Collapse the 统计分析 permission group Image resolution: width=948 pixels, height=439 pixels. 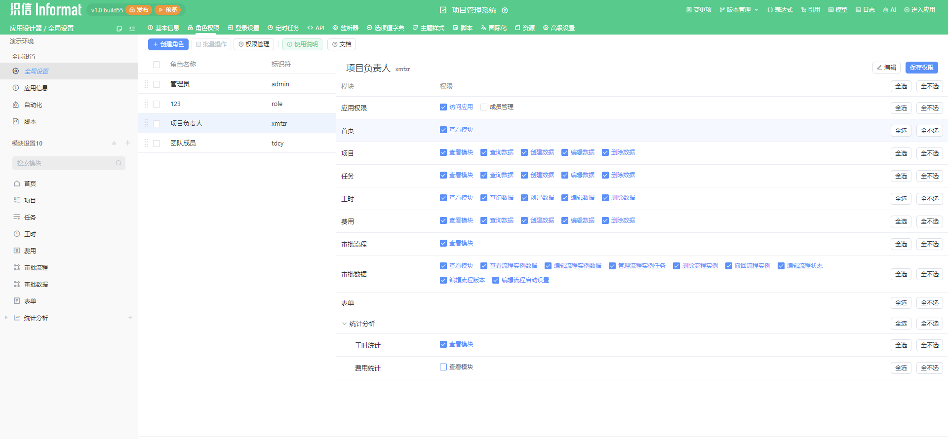tap(344, 324)
